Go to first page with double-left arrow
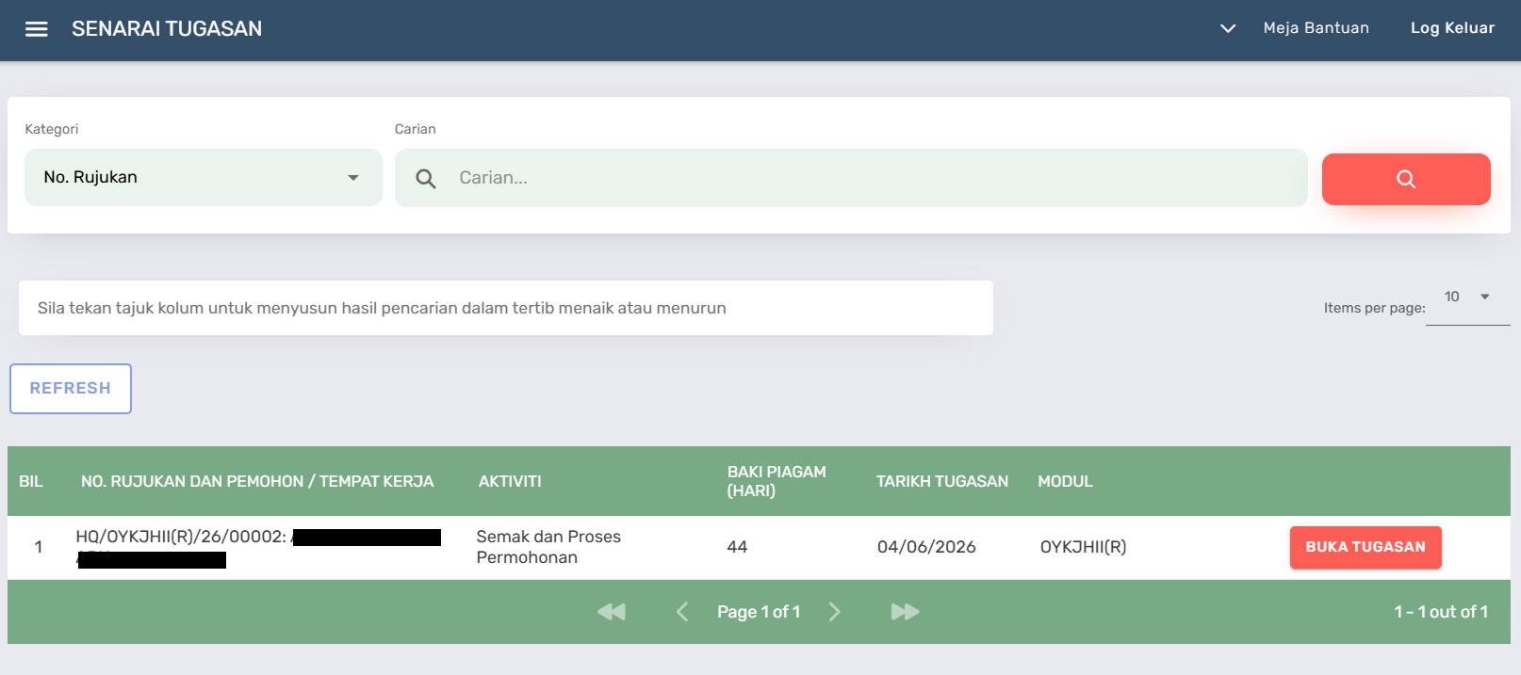Viewport: 1521px width, 675px height. (x=612, y=612)
